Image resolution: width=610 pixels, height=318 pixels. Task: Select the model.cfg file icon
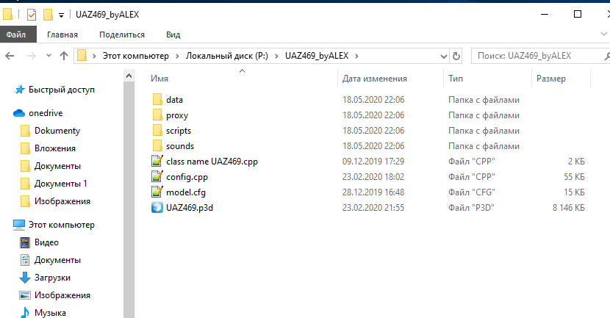click(157, 192)
